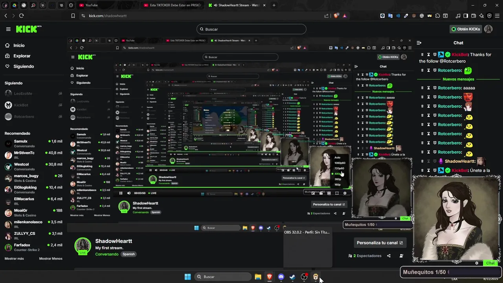Image resolution: width=503 pixels, height=283 pixels.
Task: Open marcos_bugy Slots & Casino channel
Action: tap(33, 178)
